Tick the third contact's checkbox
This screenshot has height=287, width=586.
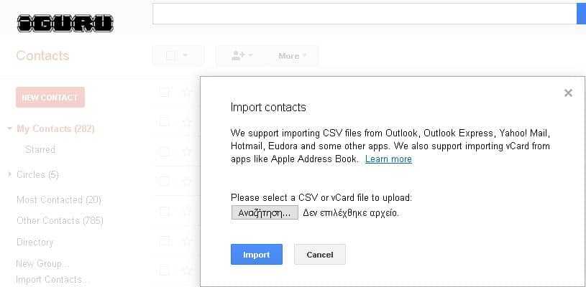tap(164, 151)
